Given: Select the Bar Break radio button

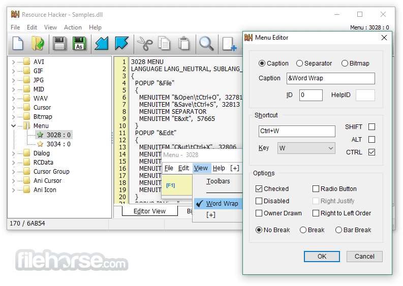Looking at the screenshot, I should pos(338,230).
